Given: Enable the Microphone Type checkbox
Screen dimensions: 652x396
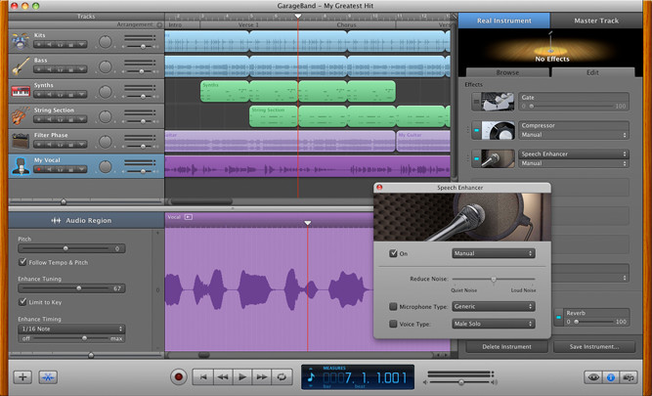Looking at the screenshot, I should 393,307.
